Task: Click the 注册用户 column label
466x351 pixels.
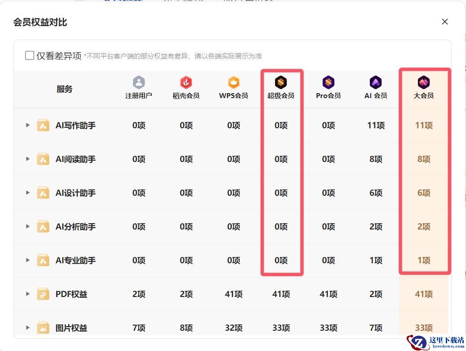Action: [x=139, y=95]
